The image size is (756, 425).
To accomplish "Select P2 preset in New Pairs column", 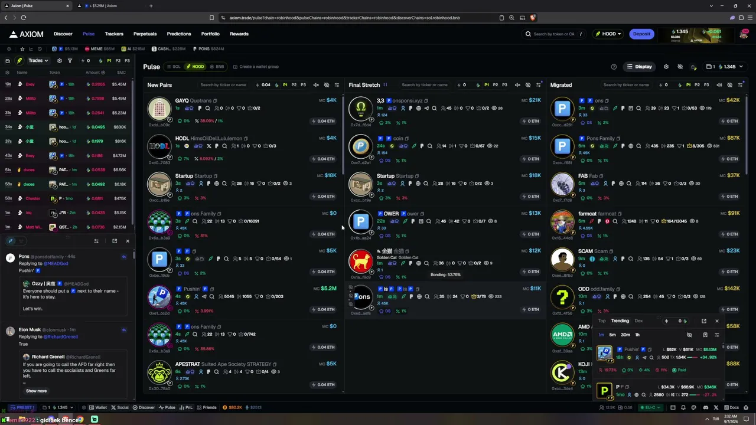I will pos(294,85).
